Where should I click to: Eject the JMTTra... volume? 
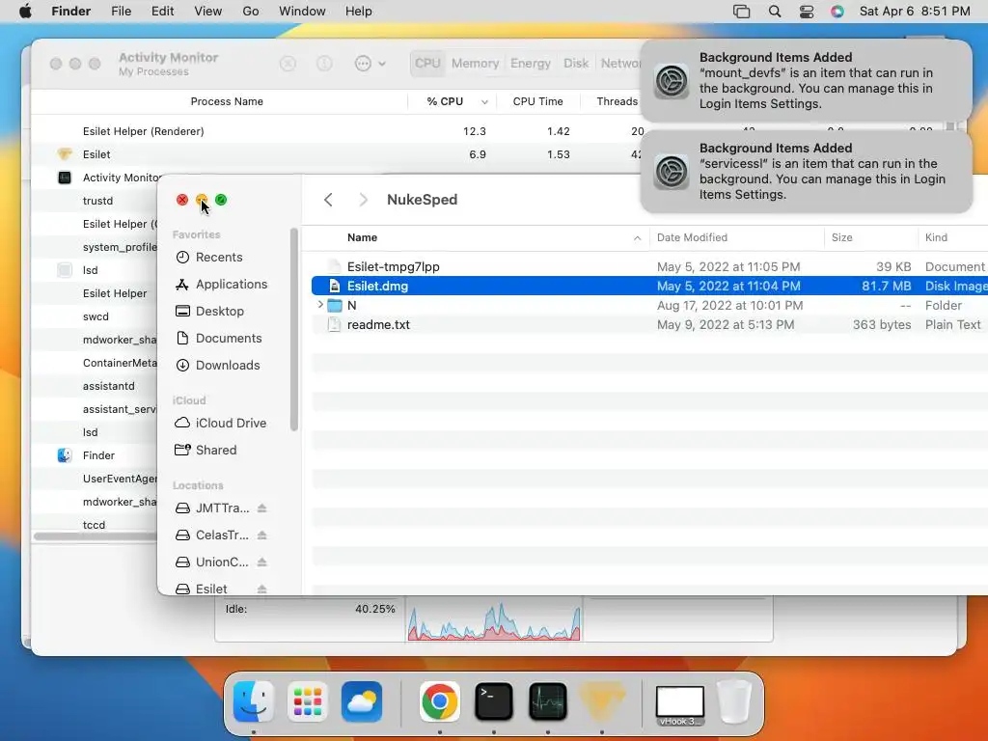coord(262,508)
